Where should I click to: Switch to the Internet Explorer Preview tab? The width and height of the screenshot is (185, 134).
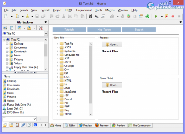tap(86, 126)
